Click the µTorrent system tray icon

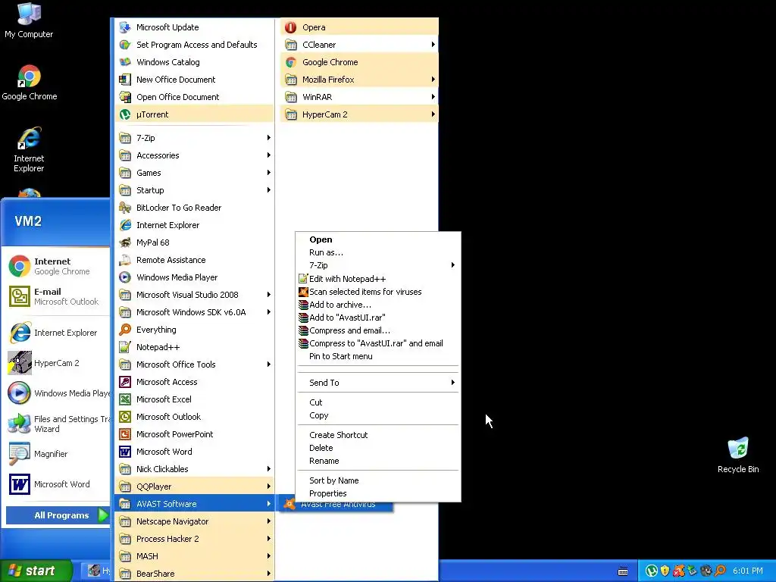click(651, 571)
